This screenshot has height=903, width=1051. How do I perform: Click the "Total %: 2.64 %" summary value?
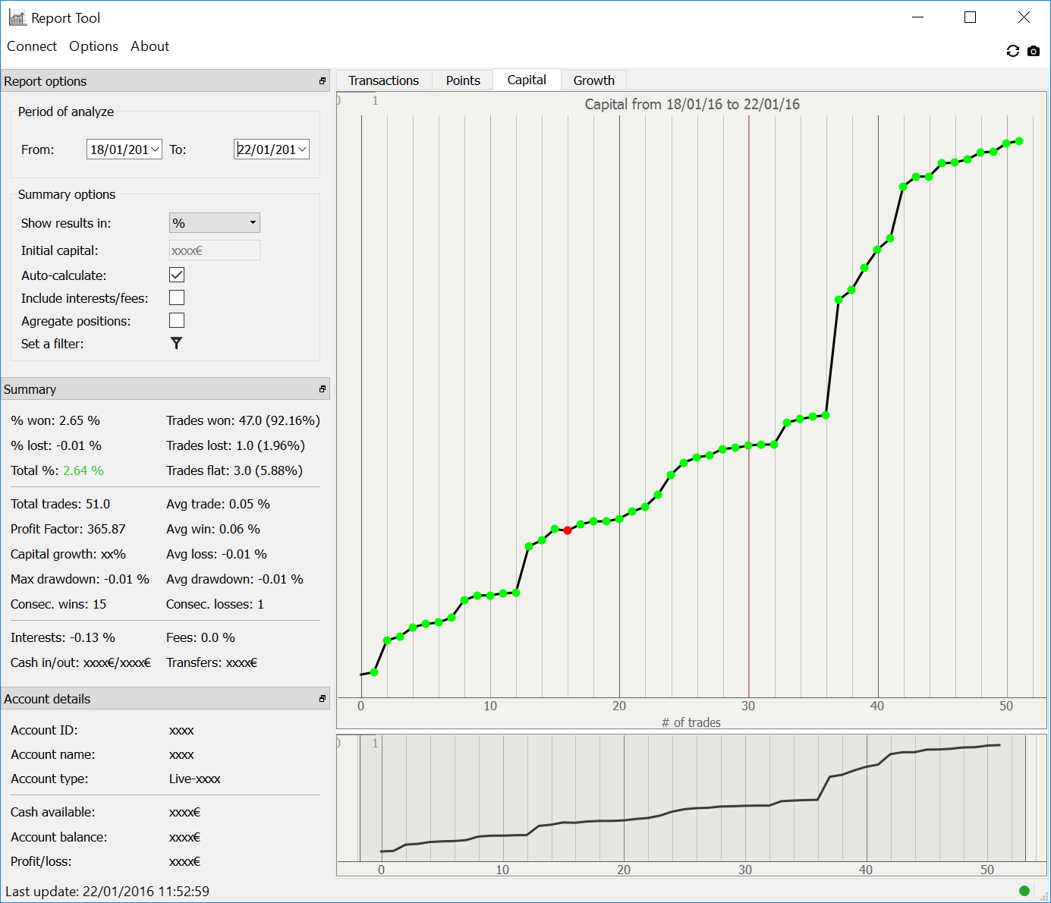point(58,470)
